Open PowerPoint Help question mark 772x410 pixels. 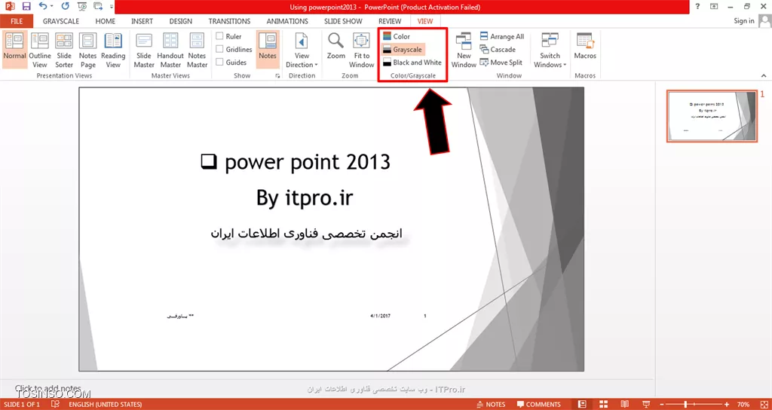pos(697,7)
